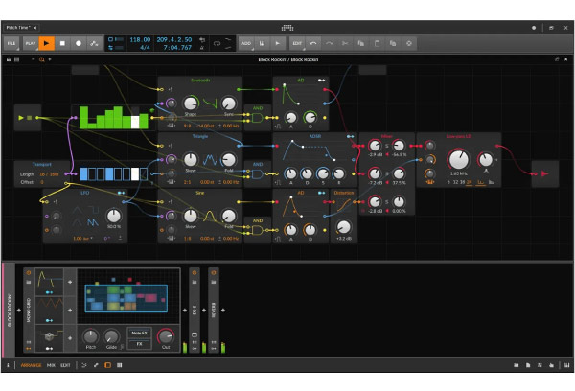
Task: Select the LFO sawtooth waveform shape
Action: coord(93,222)
